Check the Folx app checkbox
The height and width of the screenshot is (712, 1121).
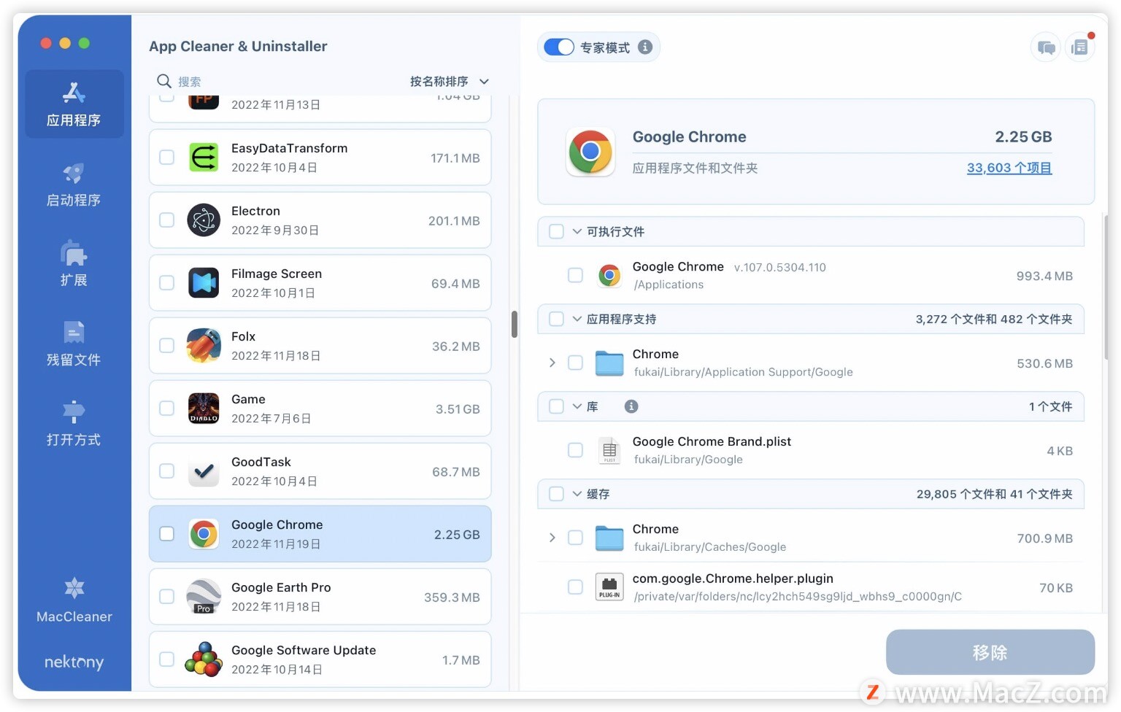tap(167, 346)
